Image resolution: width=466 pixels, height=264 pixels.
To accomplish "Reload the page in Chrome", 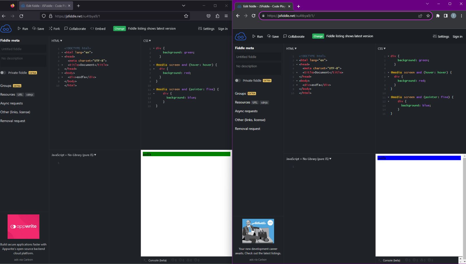I will tap(254, 16).
